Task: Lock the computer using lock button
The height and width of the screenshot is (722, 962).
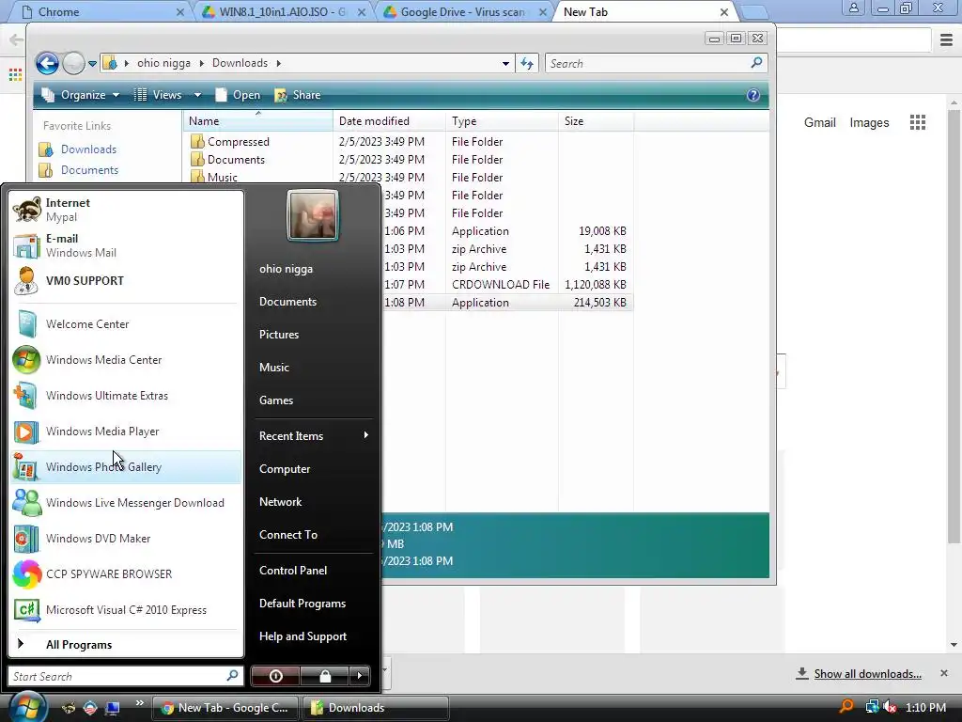Action: pyautogui.click(x=324, y=676)
